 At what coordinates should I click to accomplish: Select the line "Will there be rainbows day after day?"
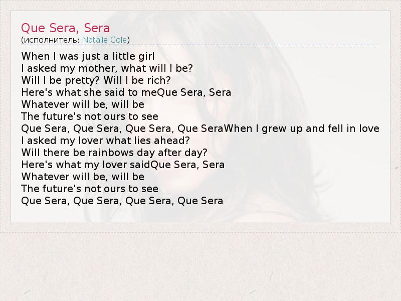click(x=114, y=153)
